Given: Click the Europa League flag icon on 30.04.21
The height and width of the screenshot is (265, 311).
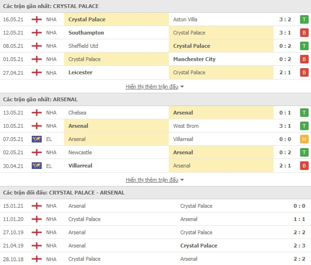Looking at the screenshot, I should (37, 166).
